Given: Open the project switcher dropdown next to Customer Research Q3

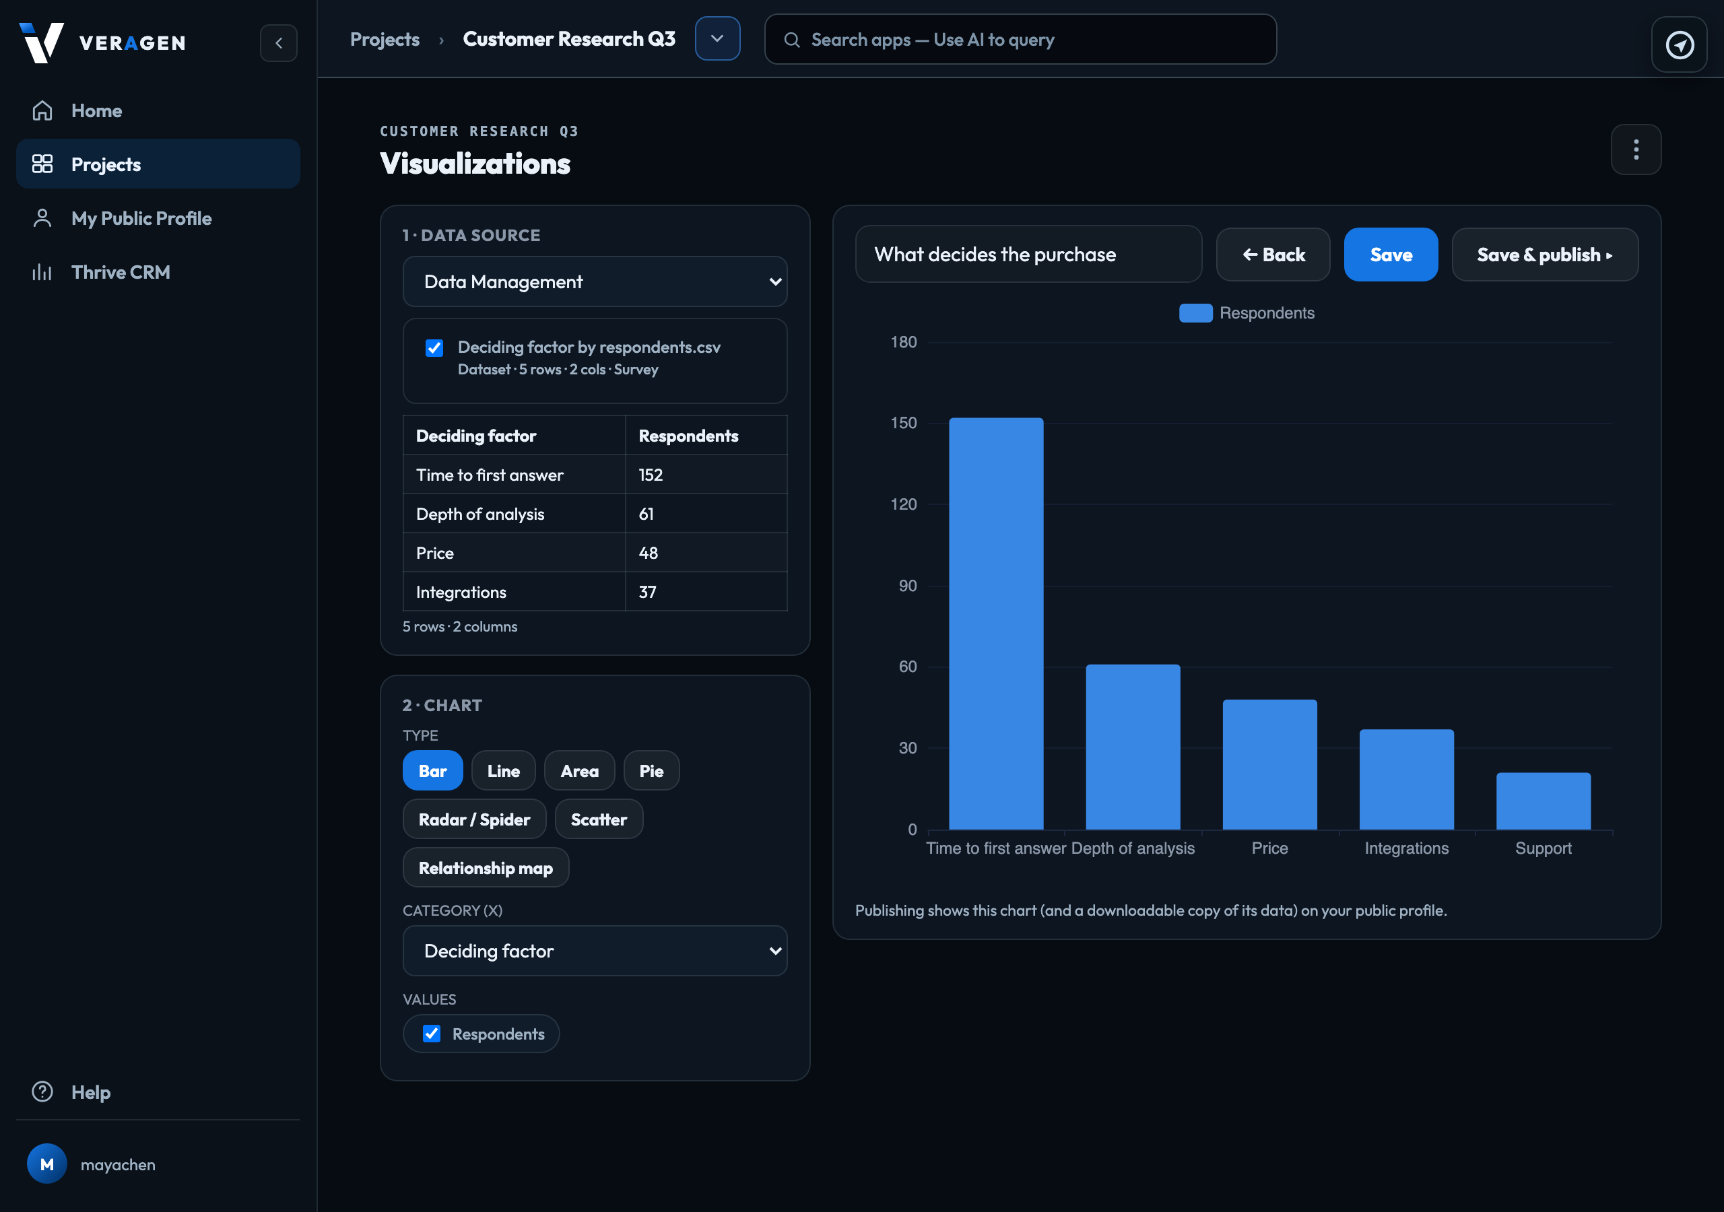Looking at the screenshot, I should point(717,39).
